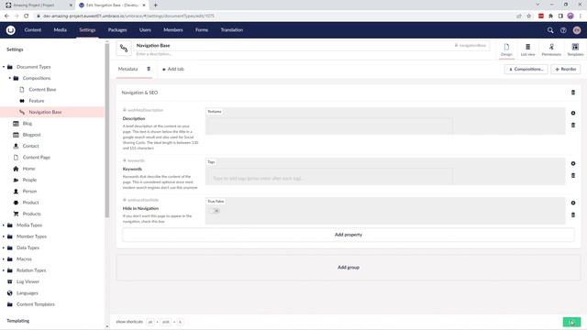Select Contact document type
This screenshot has height=330, width=587.
coord(30,146)
